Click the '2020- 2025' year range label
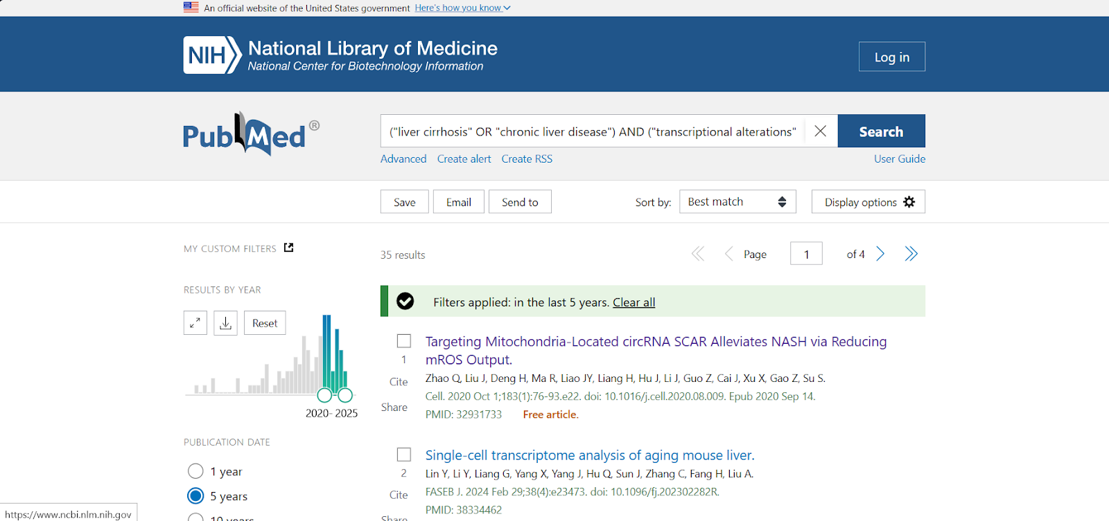The width and height of the screenshot is (1109, 521). pyautogui.click(x=332, y=413)
